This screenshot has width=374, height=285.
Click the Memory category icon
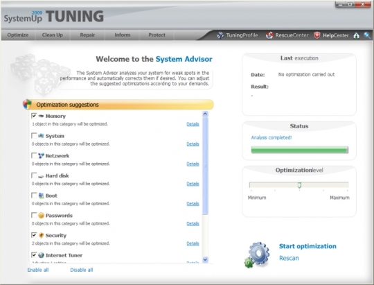pyautogui.click(x=41, y=116)
